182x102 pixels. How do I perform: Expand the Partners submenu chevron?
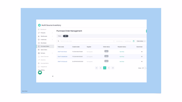point(52,53)
